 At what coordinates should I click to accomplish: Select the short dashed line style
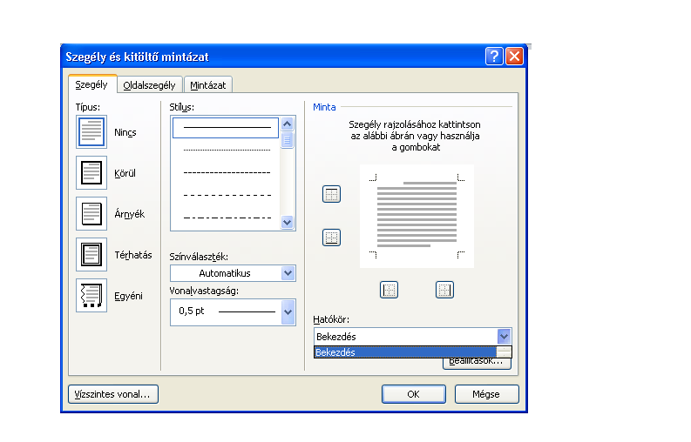point(226,172)
